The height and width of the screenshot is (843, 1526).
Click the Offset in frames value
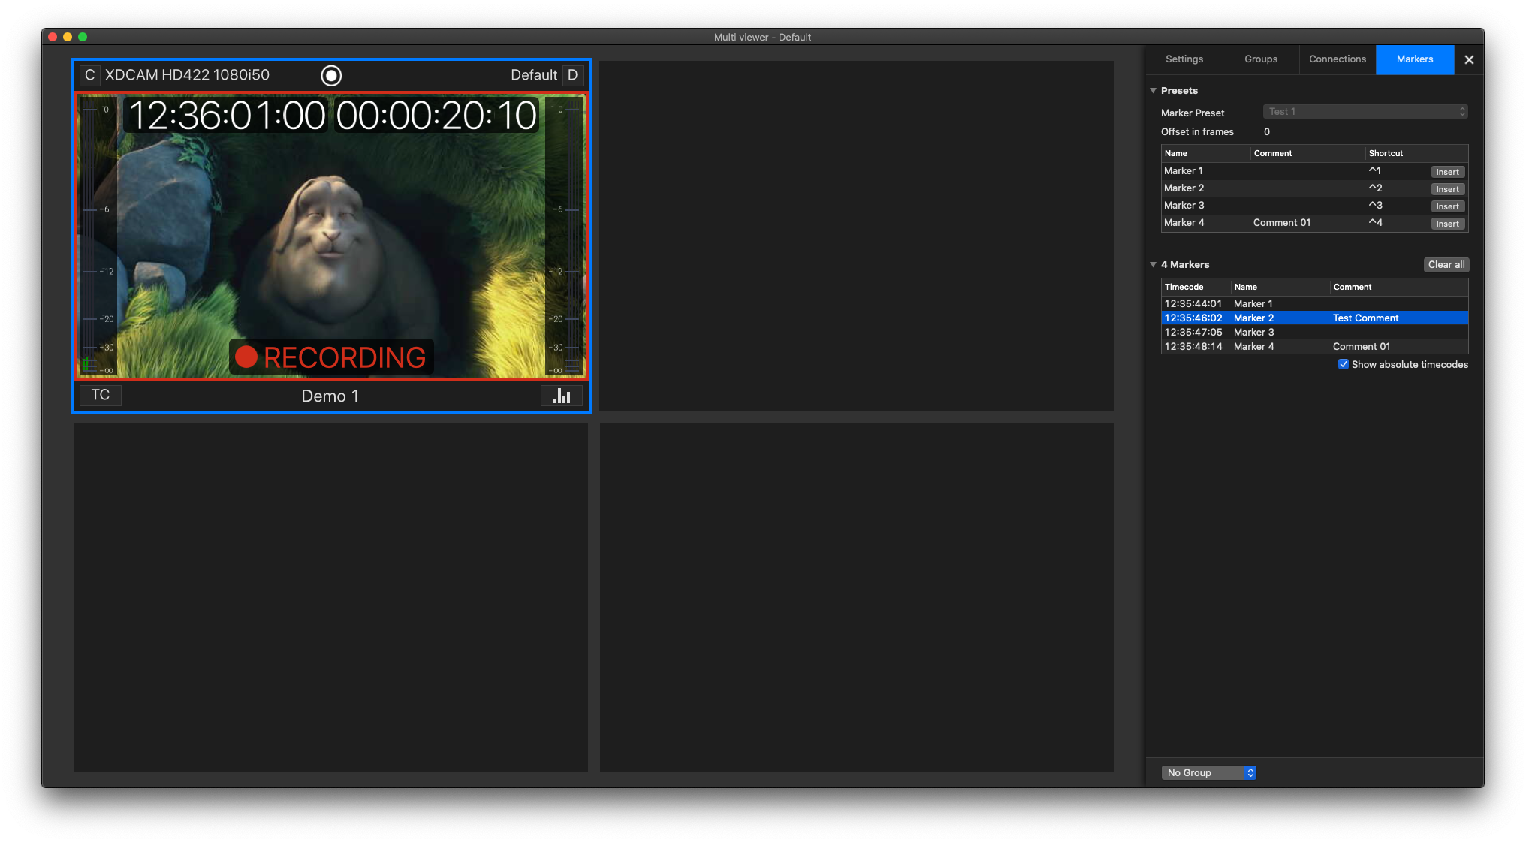(1267, 132)
